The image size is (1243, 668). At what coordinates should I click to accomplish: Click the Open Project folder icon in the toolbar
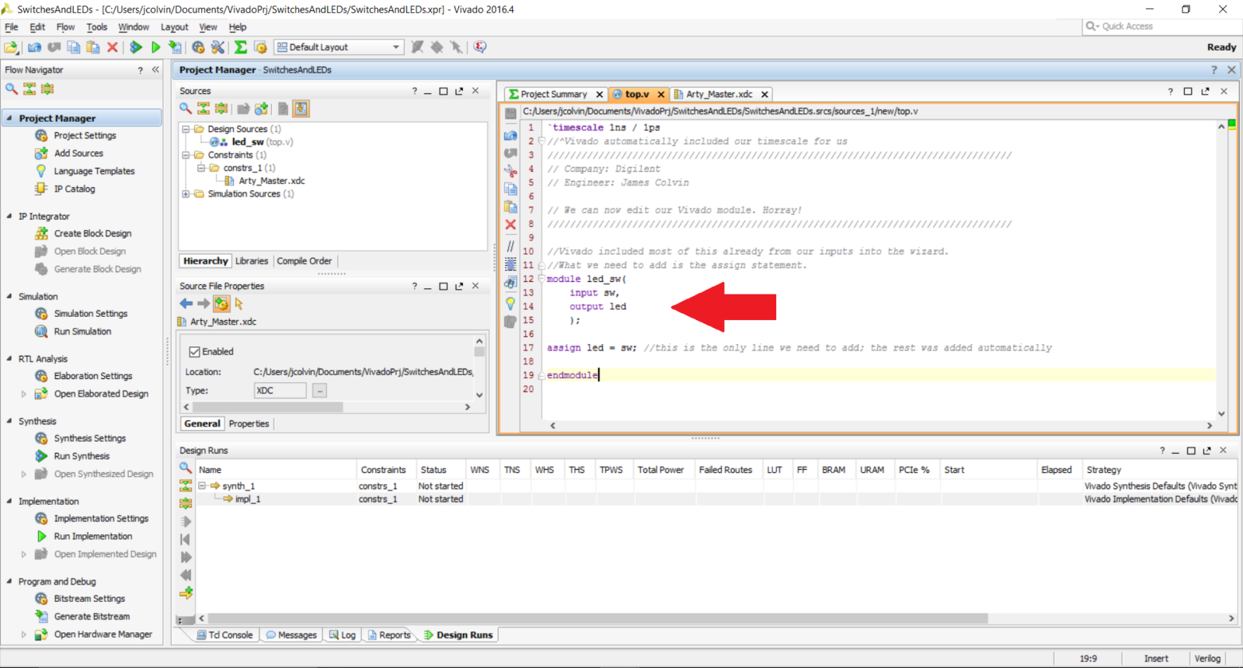[x=11, y=47]
